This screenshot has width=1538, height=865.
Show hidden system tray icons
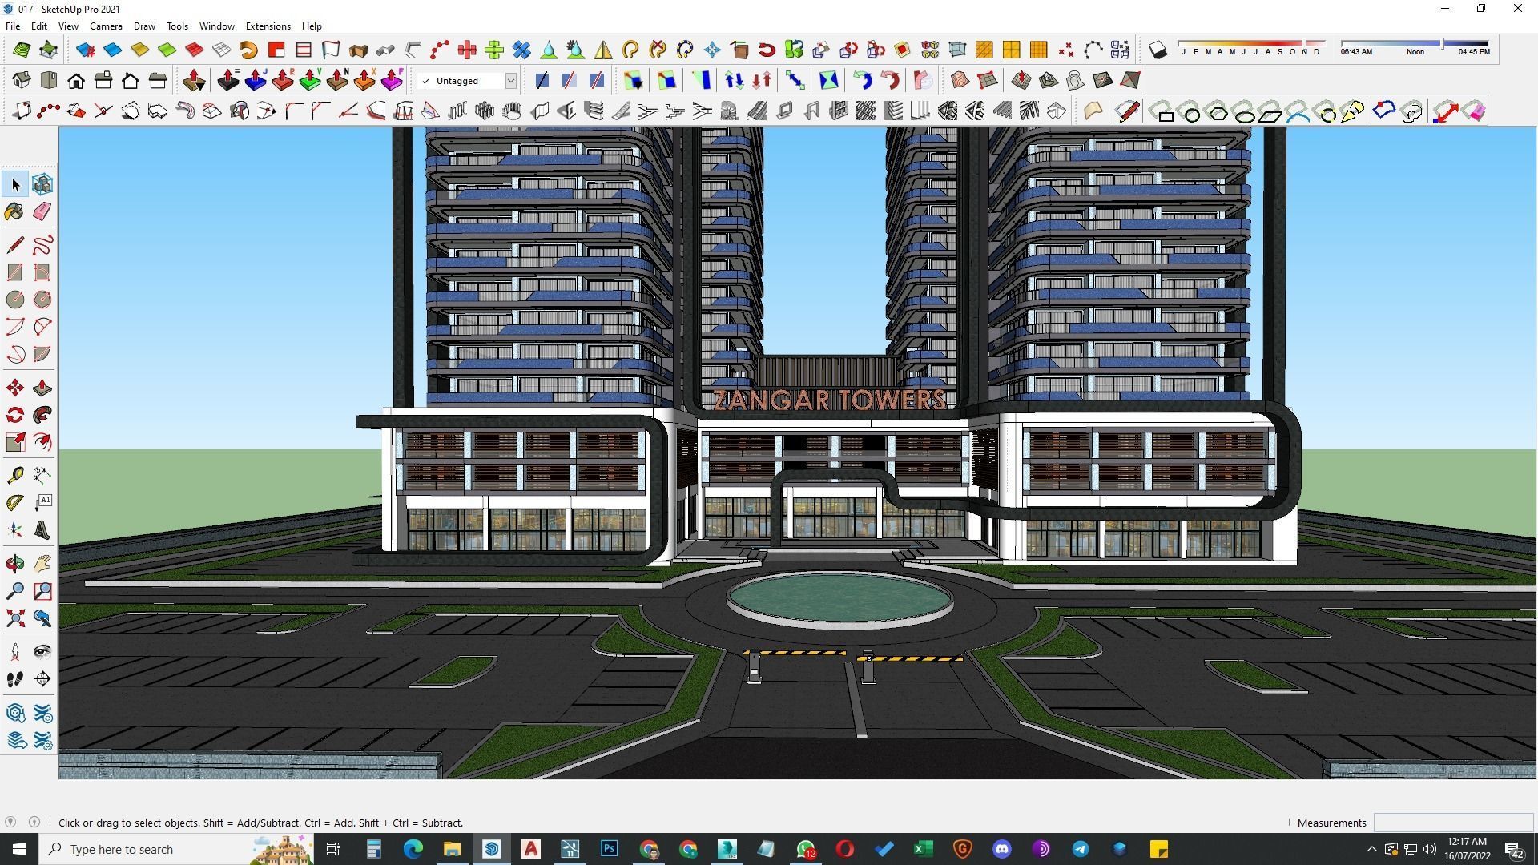1371,849
